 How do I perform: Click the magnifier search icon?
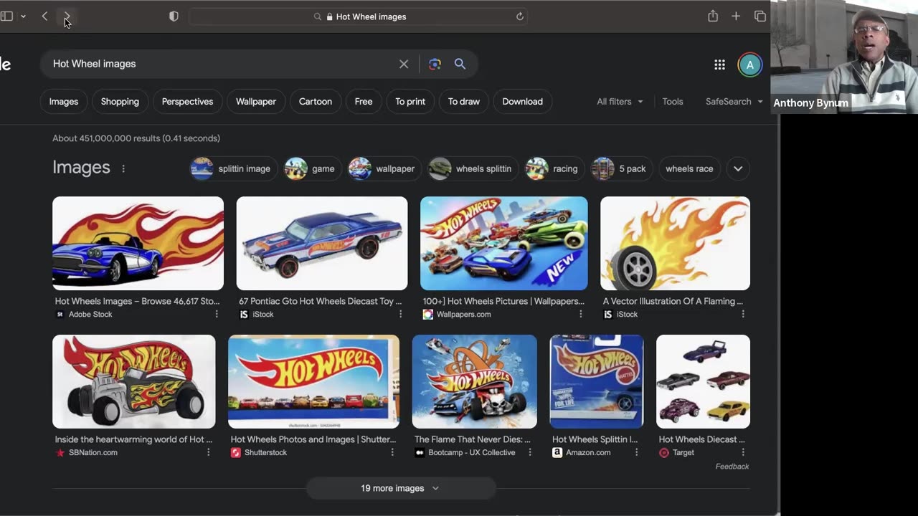[x=460, y=64]
